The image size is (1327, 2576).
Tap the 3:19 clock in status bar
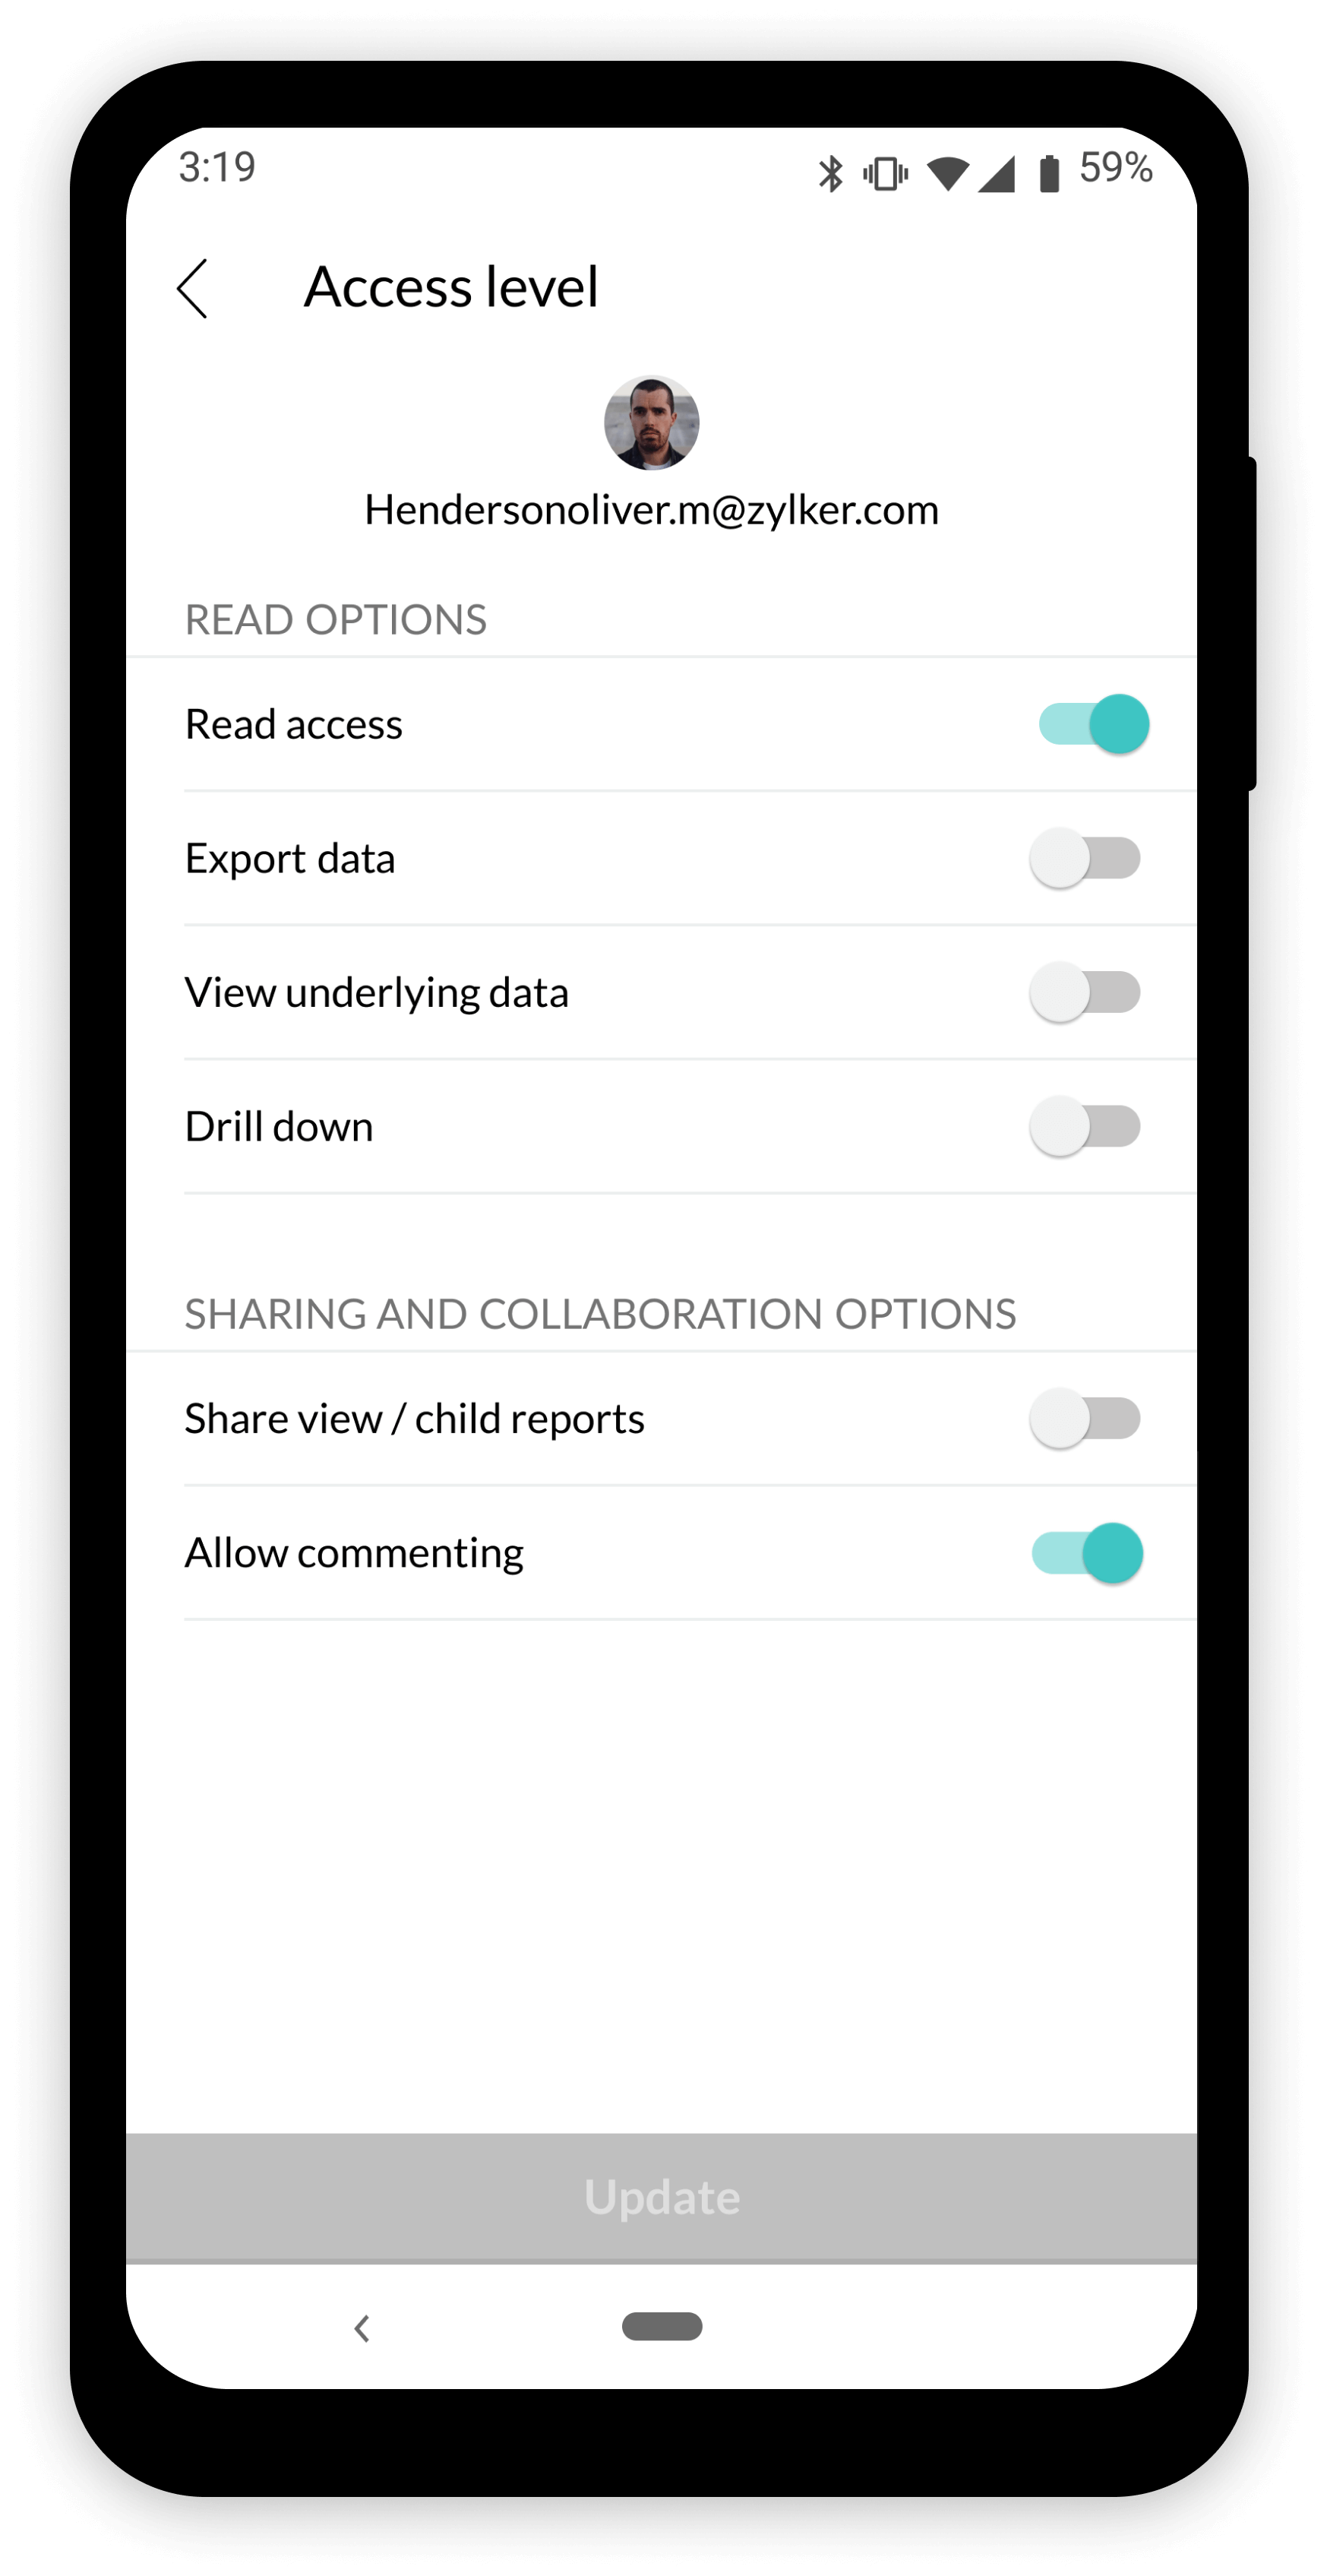pos(216,167)
